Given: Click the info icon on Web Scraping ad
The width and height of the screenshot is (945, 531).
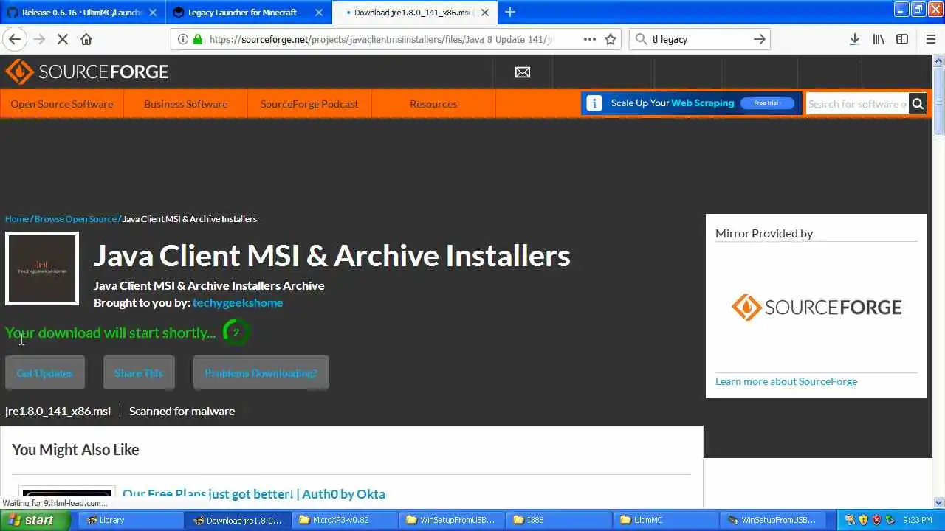Looking at the screenshot, I should 594,103.
